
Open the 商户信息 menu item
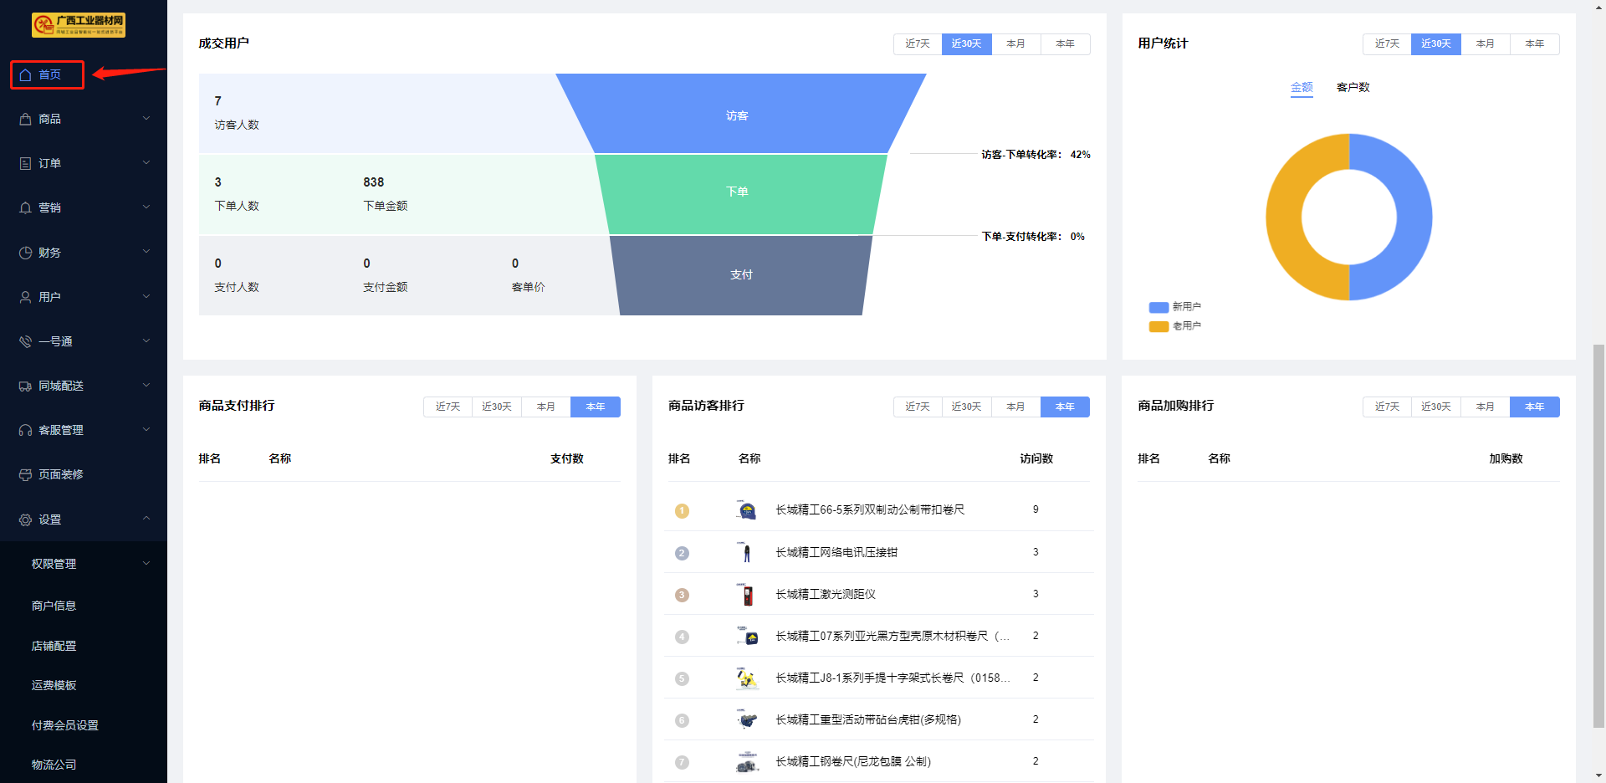point(54,606)
